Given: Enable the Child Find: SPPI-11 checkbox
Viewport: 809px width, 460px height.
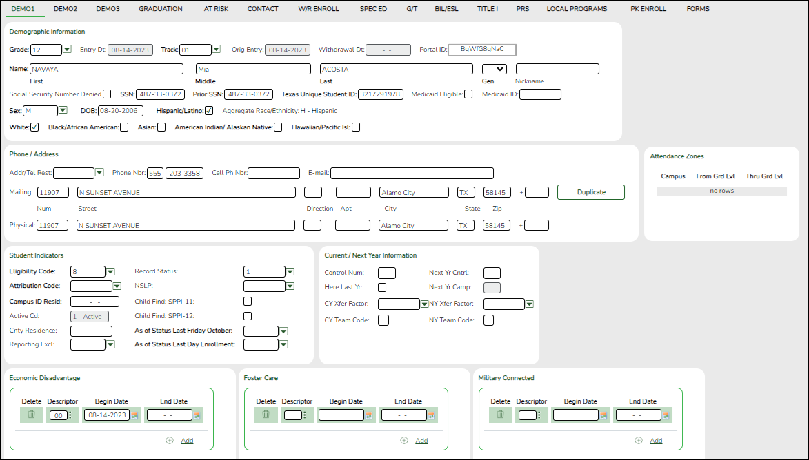Looking at the screenshot, I should point(248,300).
